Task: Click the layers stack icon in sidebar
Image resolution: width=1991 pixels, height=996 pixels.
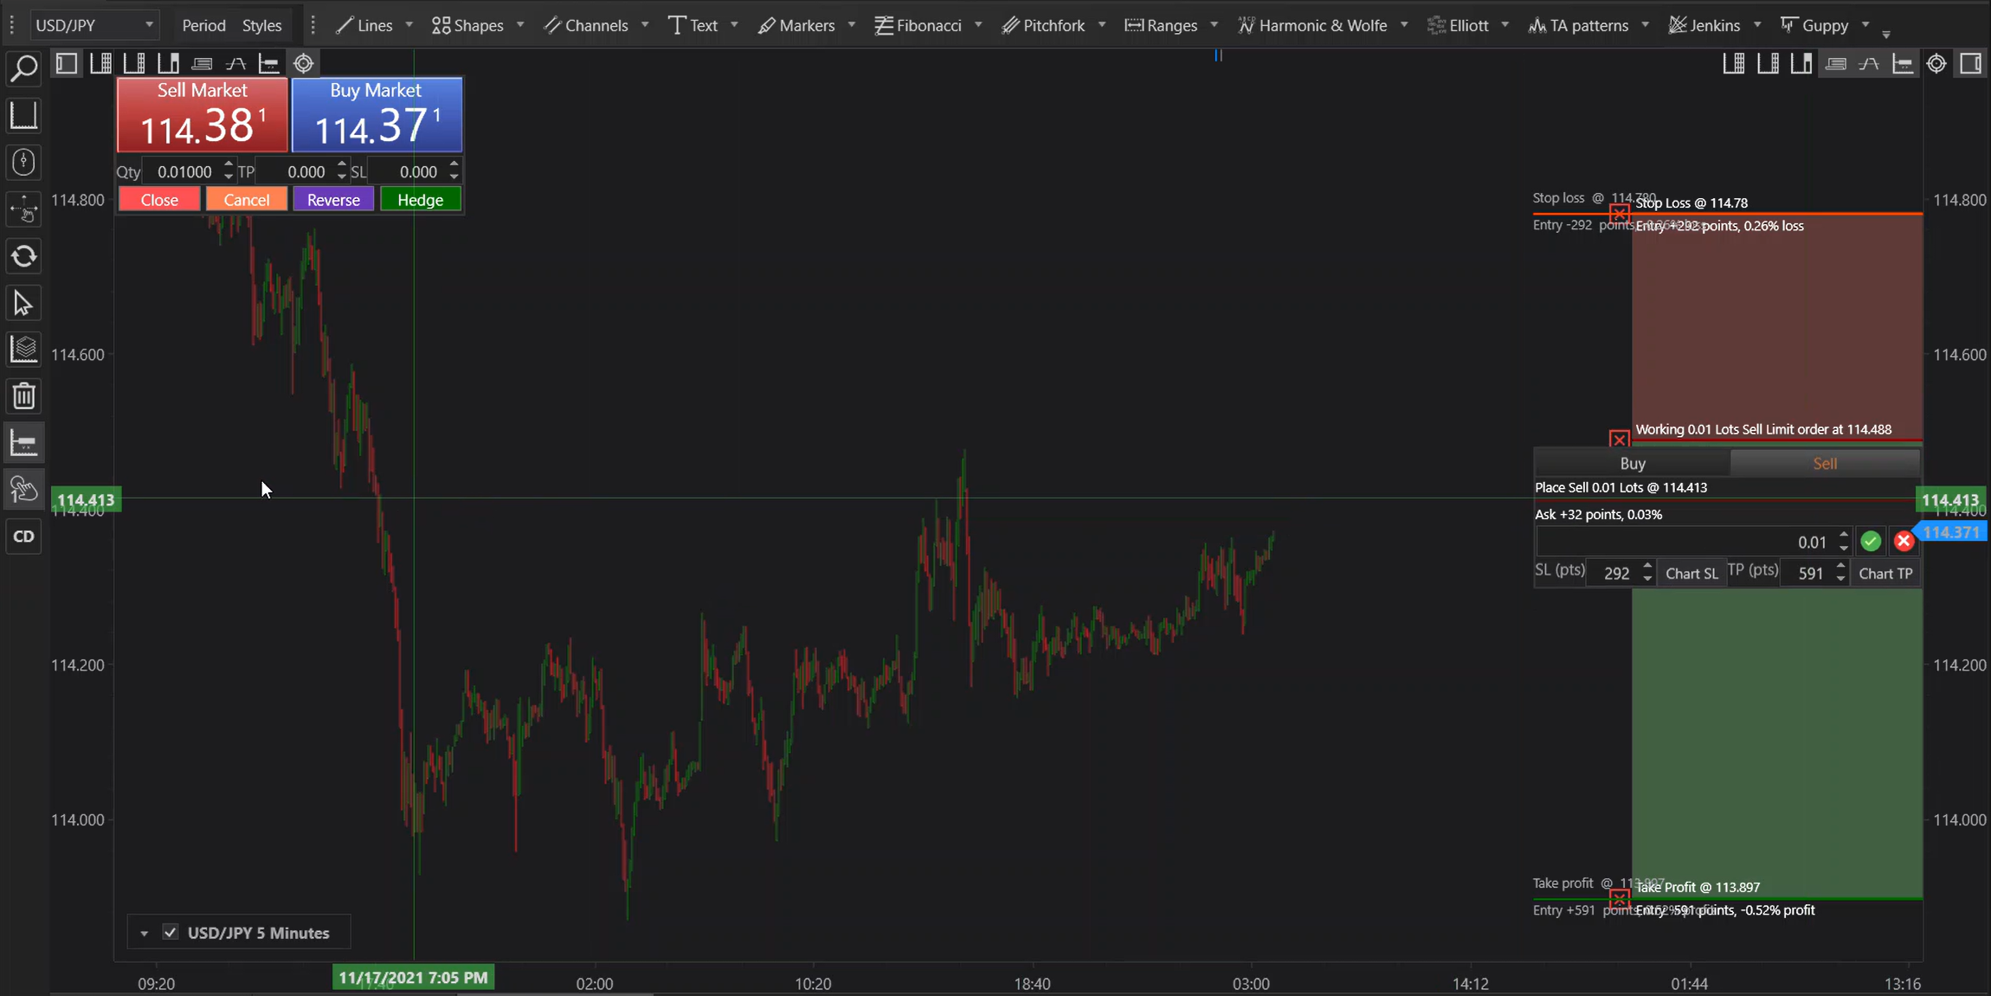Action: (x=23, y=350)
